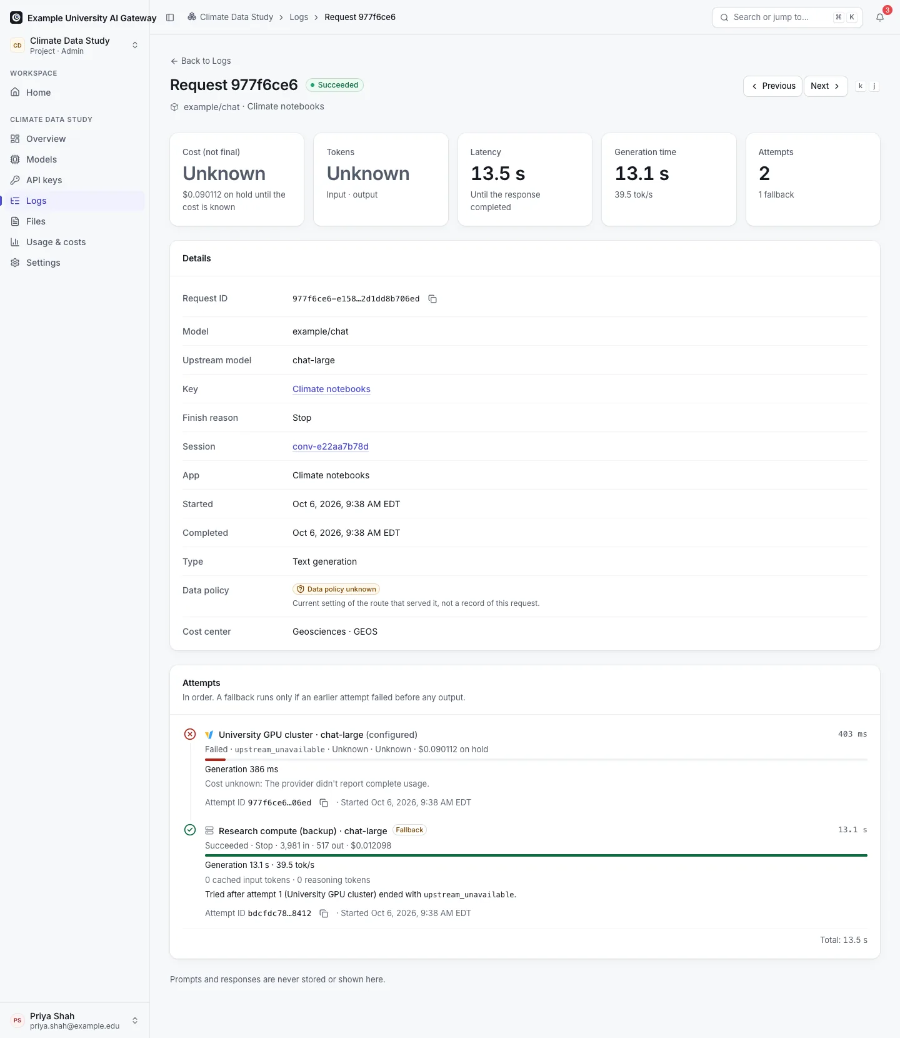The image size is (900, 1038).
Task: Copy the Request ID value
Action: click(432, 299)
